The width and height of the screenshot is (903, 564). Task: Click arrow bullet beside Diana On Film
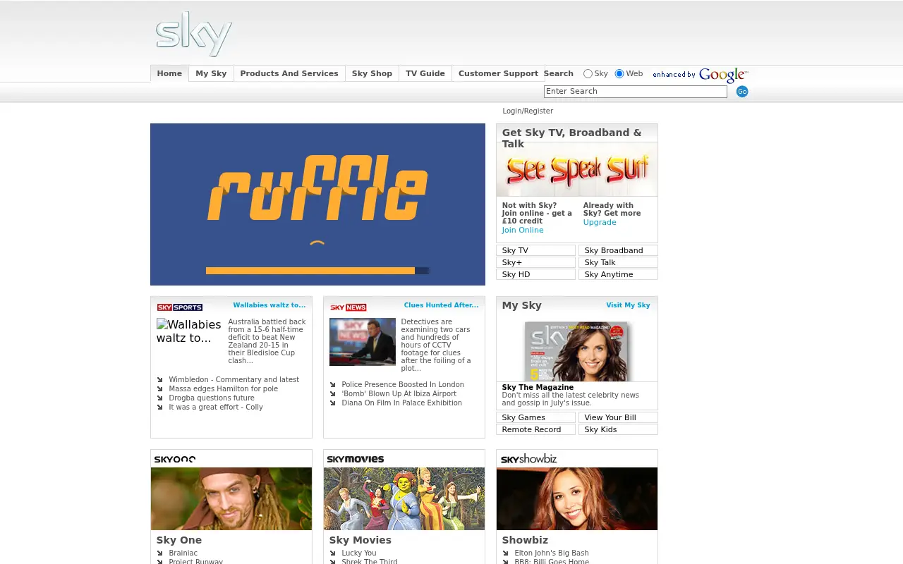pos(333,403)
